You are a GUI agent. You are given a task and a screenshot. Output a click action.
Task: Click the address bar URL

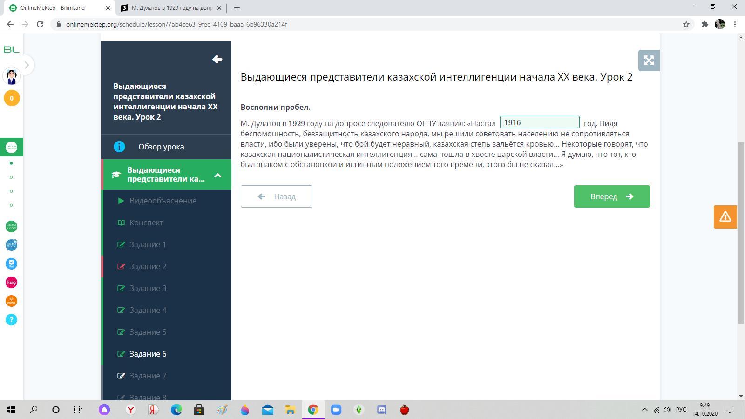point(176,24)
